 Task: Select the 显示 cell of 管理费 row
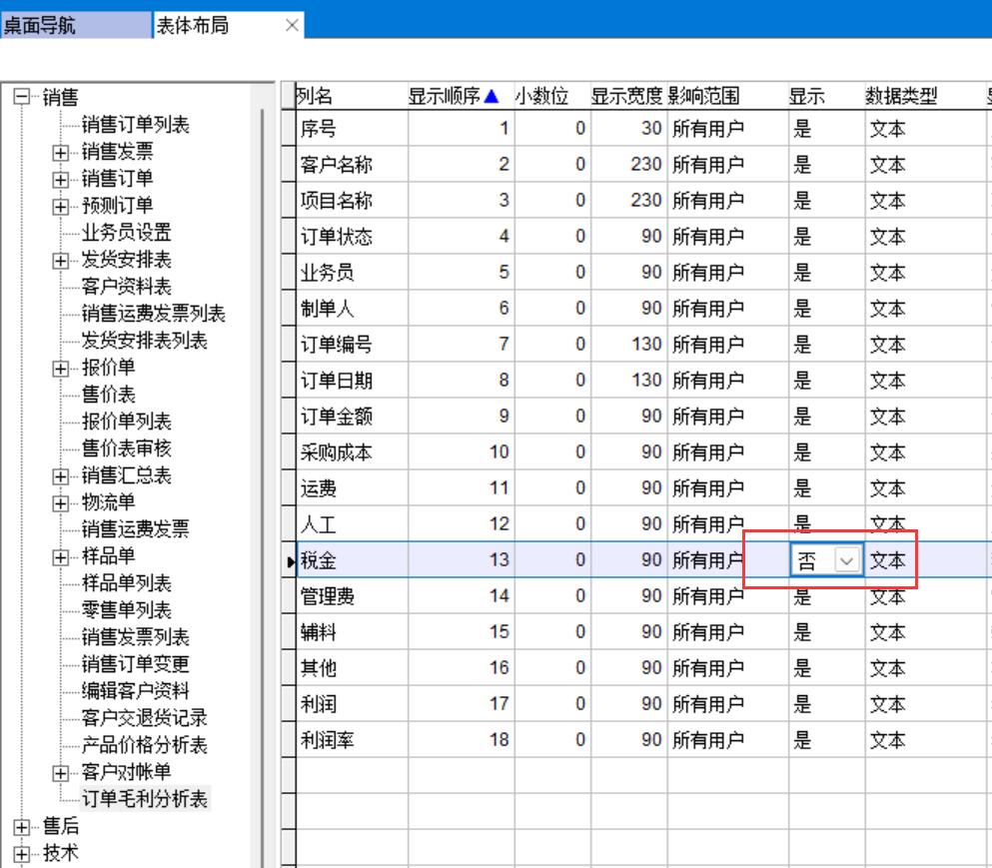(825, 596)
